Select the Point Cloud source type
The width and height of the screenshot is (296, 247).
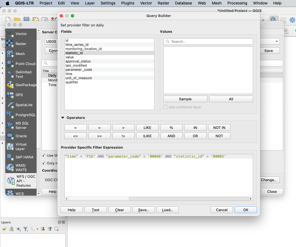pos(21,64)
